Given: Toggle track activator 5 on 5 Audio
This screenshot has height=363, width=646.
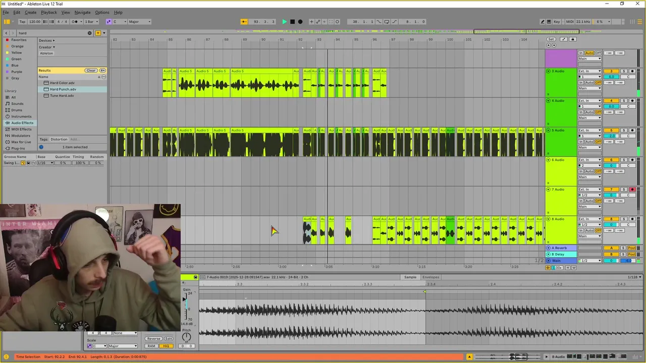Looking at the screenshot, I should pos(611,130).
